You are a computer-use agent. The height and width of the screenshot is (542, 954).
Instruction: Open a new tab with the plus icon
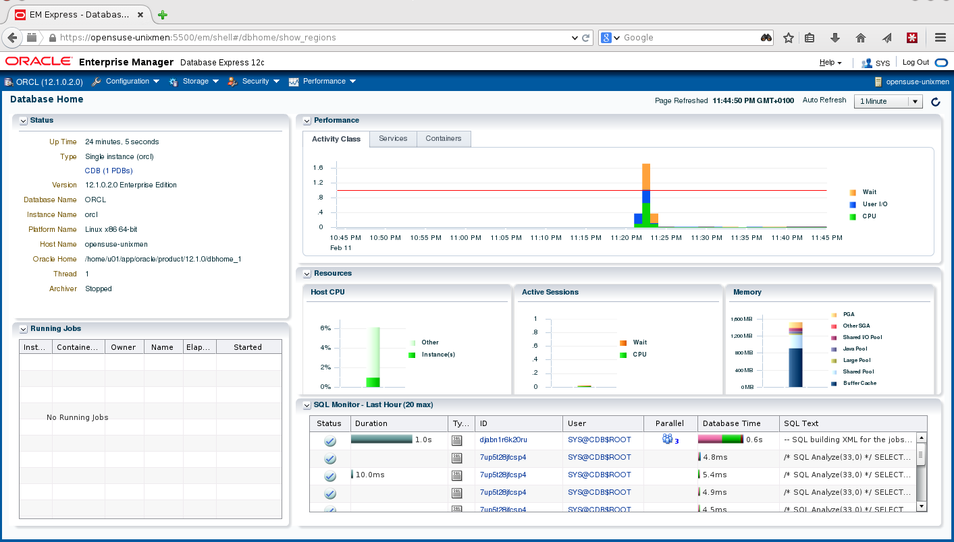click(x=163, y=15)
